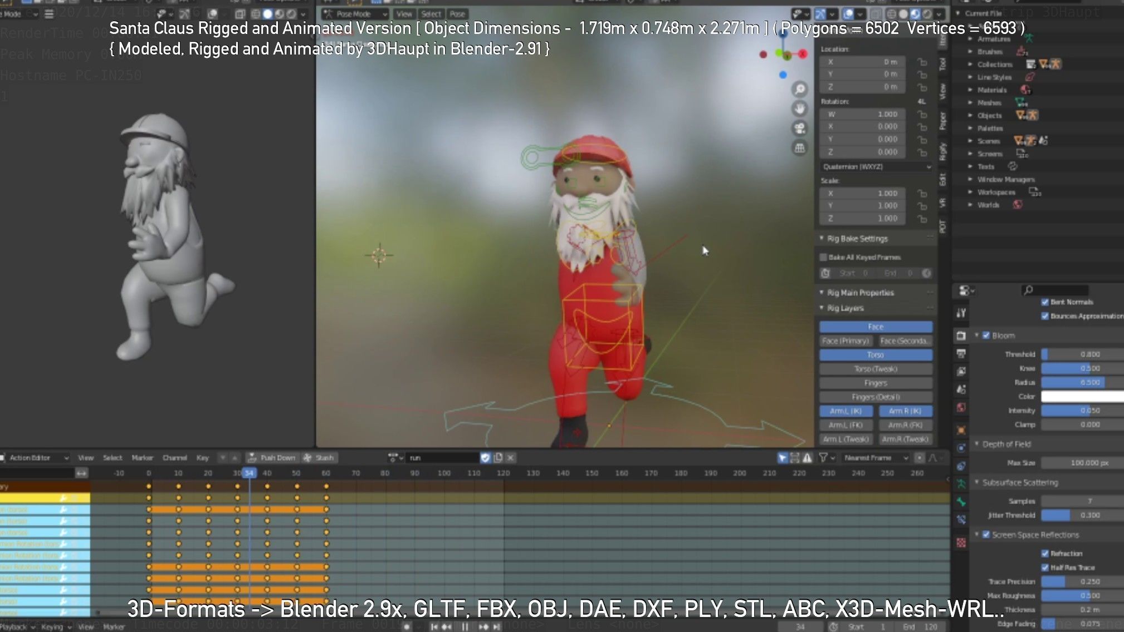Screen dimensions: 1124x632
Task: Lock the Location X lock icon
Action: 922,62
